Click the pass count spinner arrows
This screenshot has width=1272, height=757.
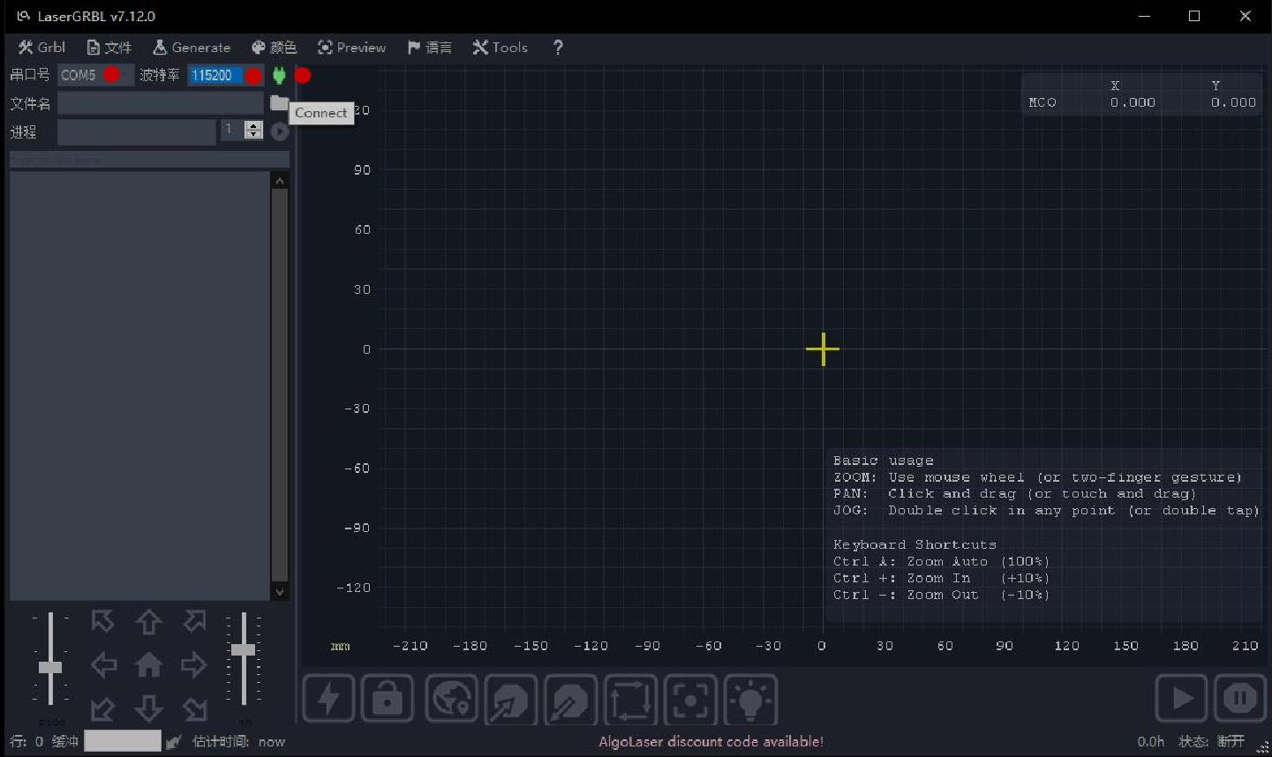[253, 131]
